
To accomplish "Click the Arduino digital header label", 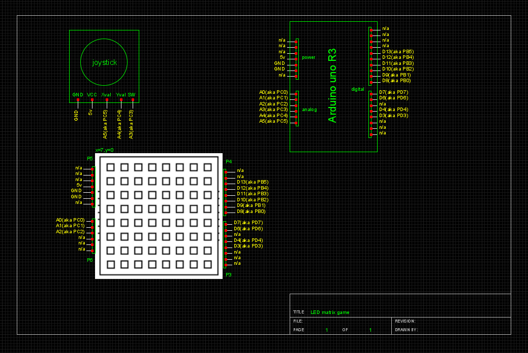I will point(358,89).
